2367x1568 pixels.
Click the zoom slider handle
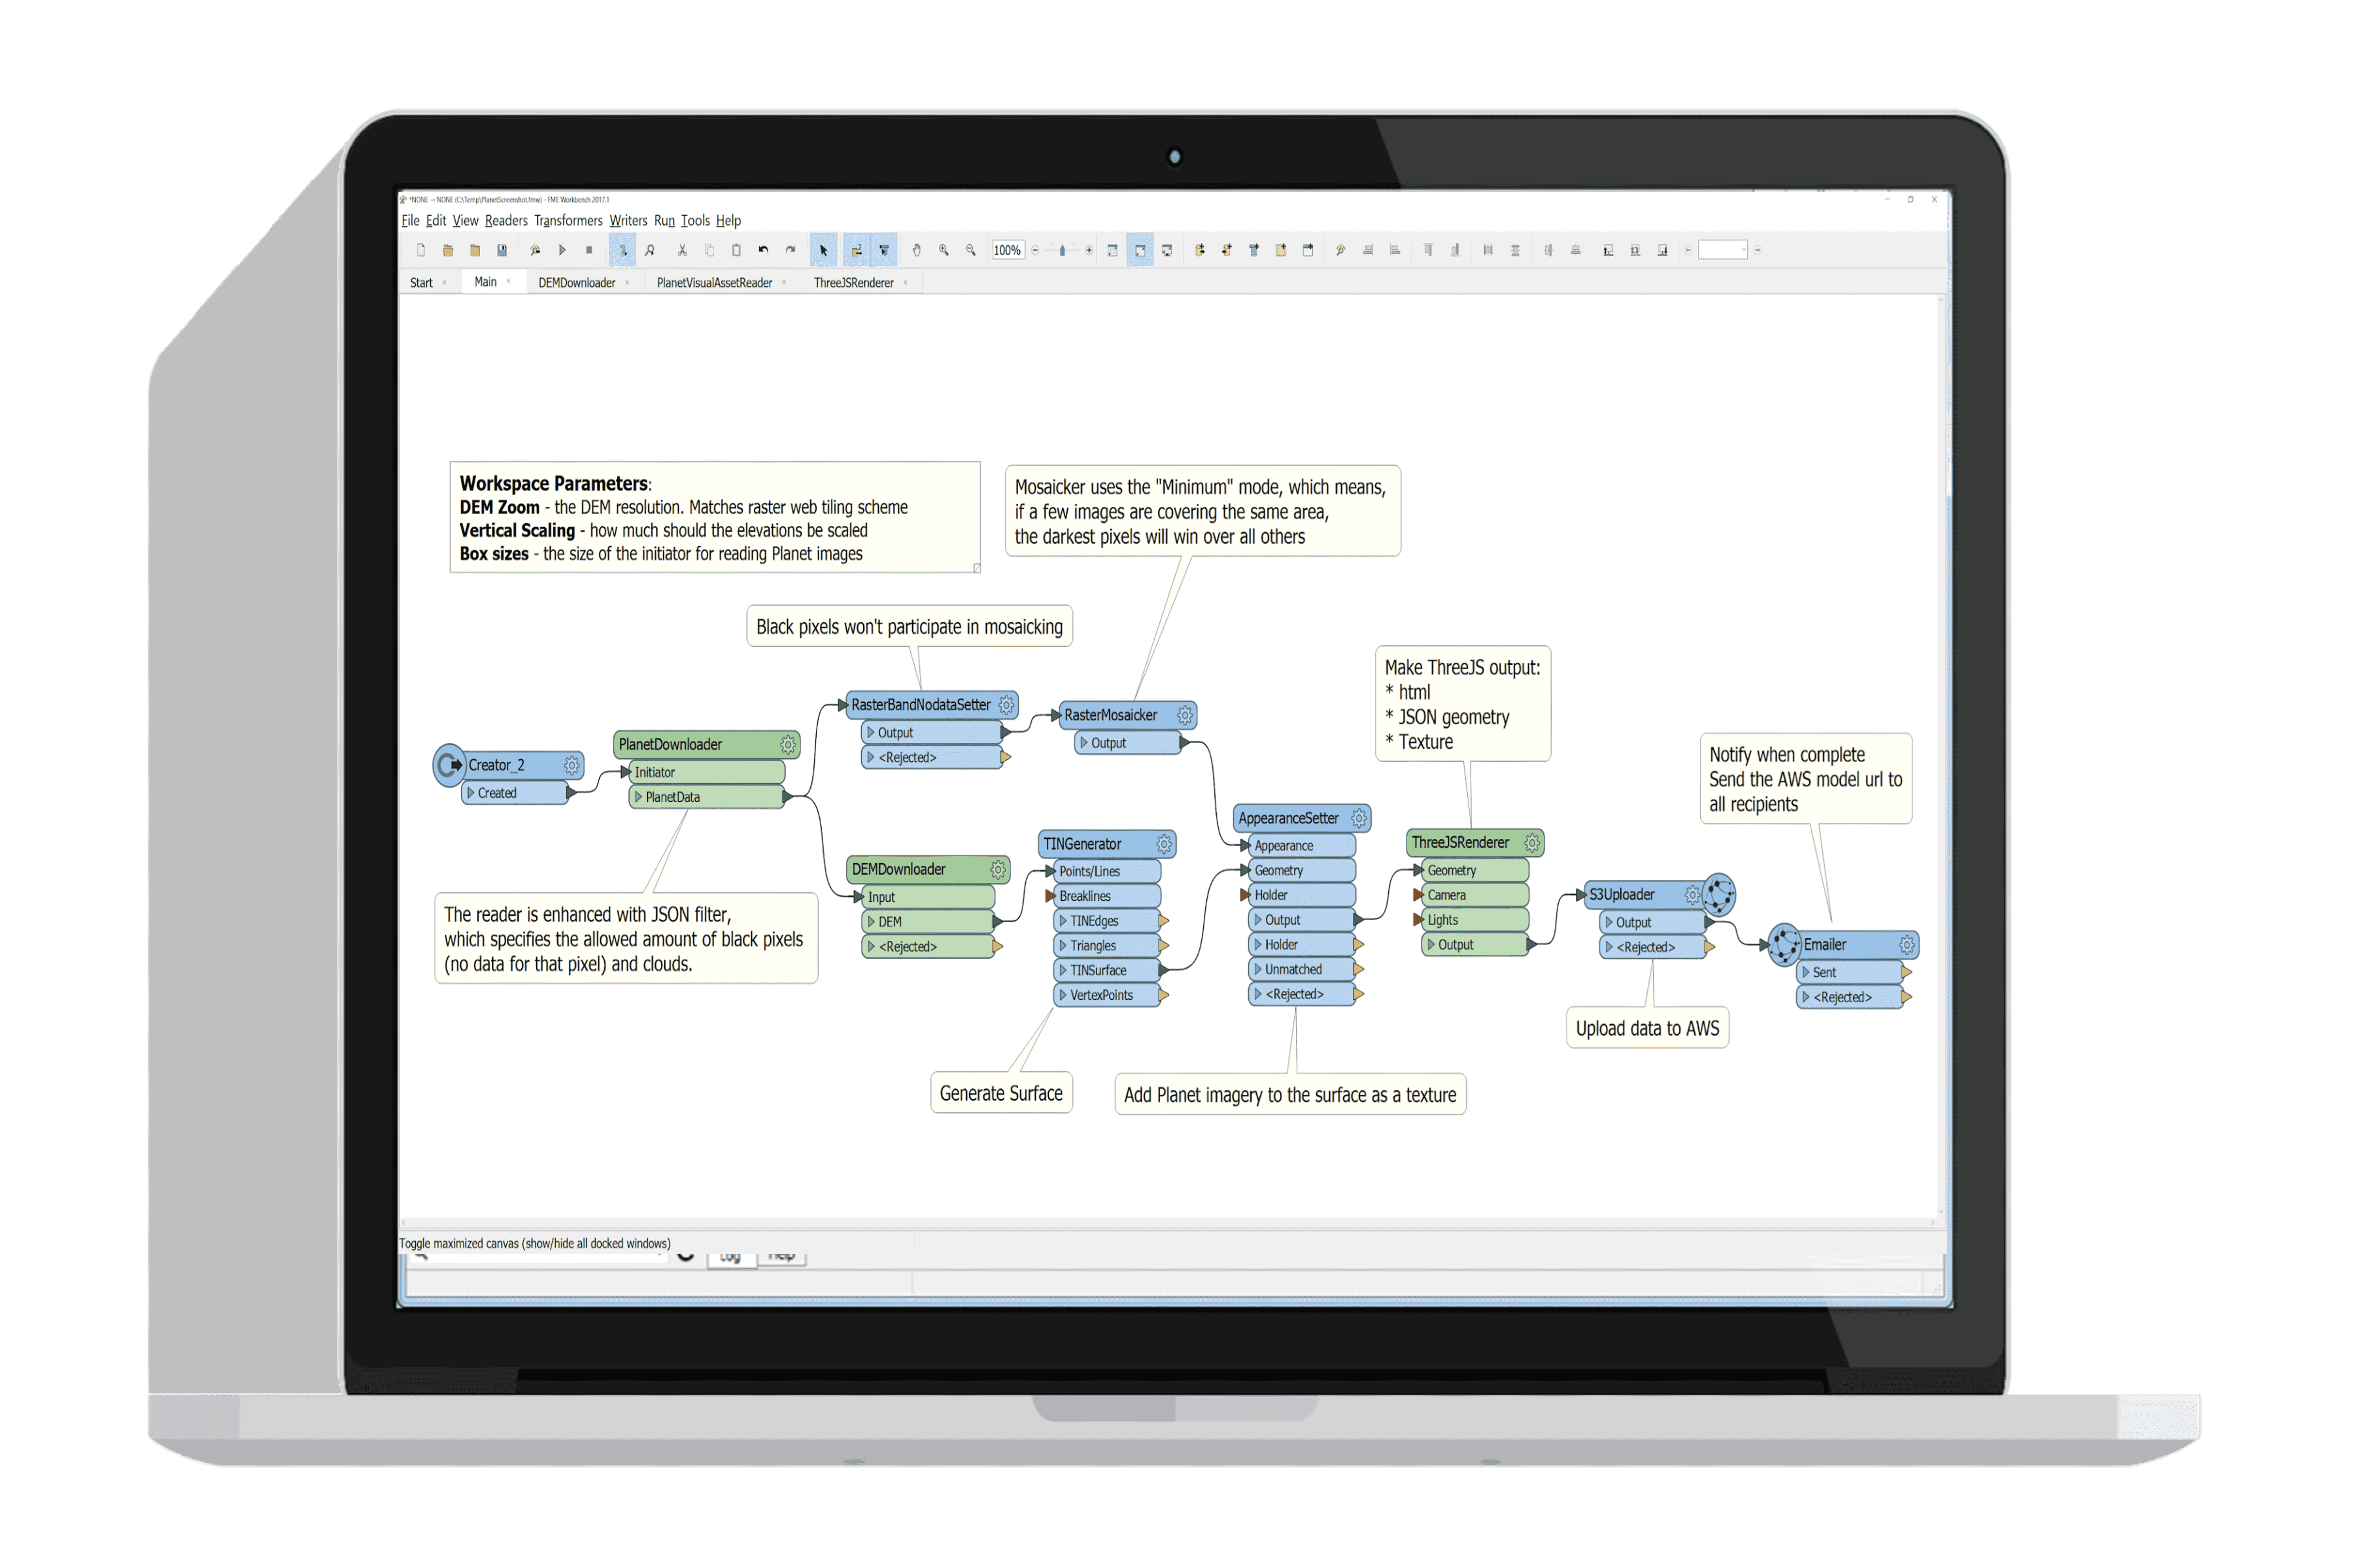[1062, 250]
